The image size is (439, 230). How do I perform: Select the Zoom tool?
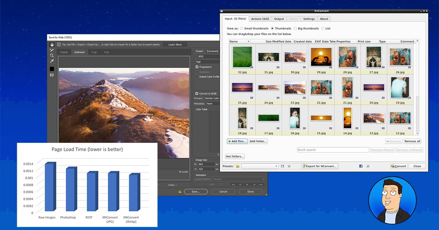coord(52,55)
